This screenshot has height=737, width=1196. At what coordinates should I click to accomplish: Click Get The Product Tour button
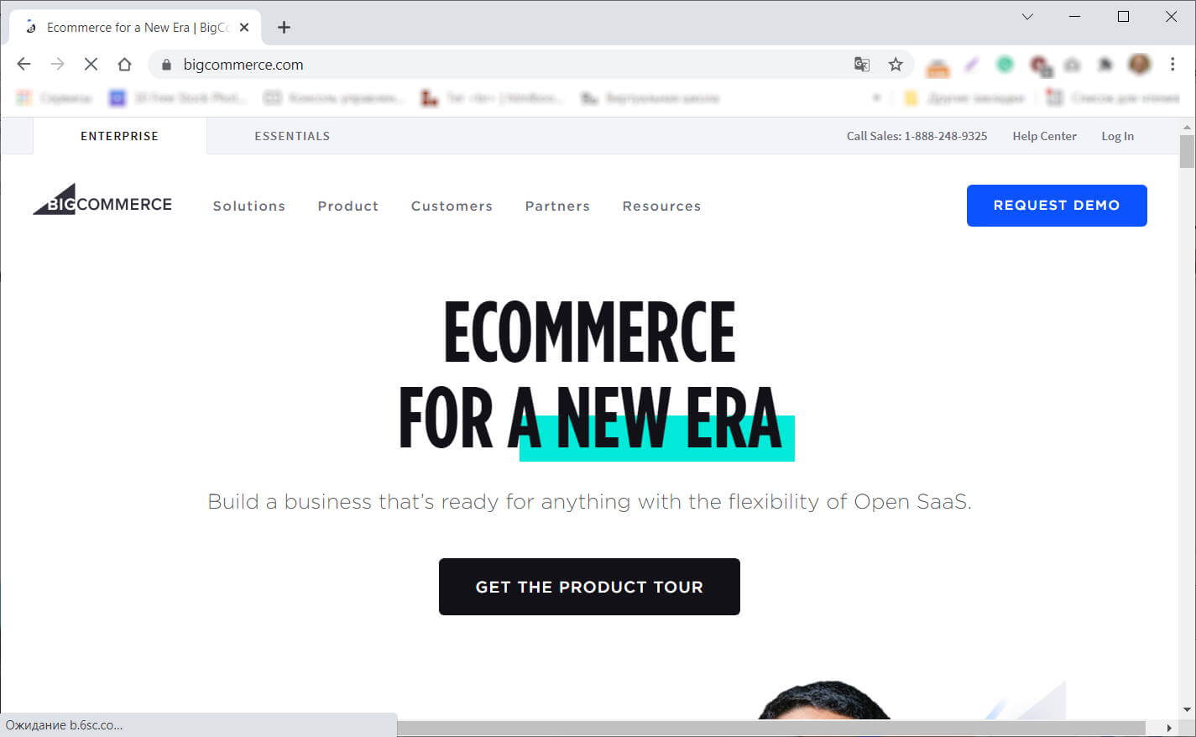589,587
